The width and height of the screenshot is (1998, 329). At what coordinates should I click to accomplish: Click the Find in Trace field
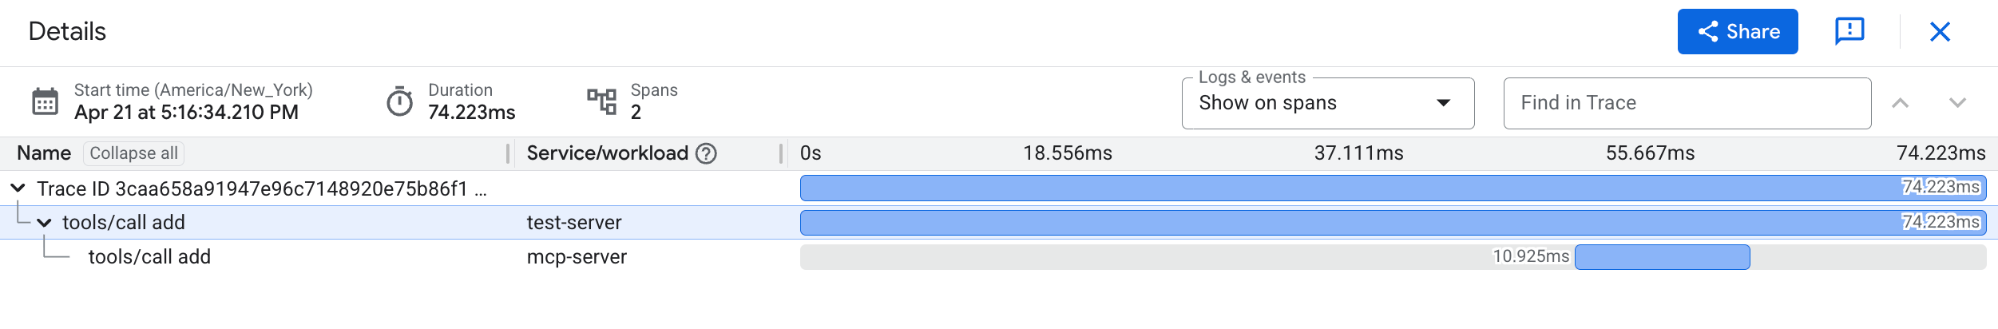click(x=1686, y=103)
